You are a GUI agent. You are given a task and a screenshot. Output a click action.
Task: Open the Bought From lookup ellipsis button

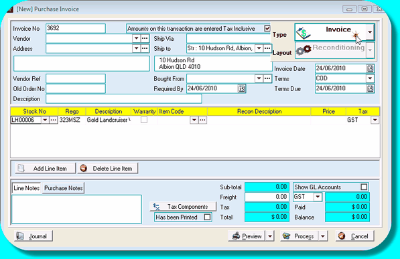pos(267,78)
